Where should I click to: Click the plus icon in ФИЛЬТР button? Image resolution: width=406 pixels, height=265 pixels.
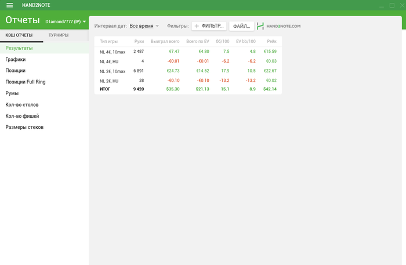pyautogui.click(x=197, y=26)
